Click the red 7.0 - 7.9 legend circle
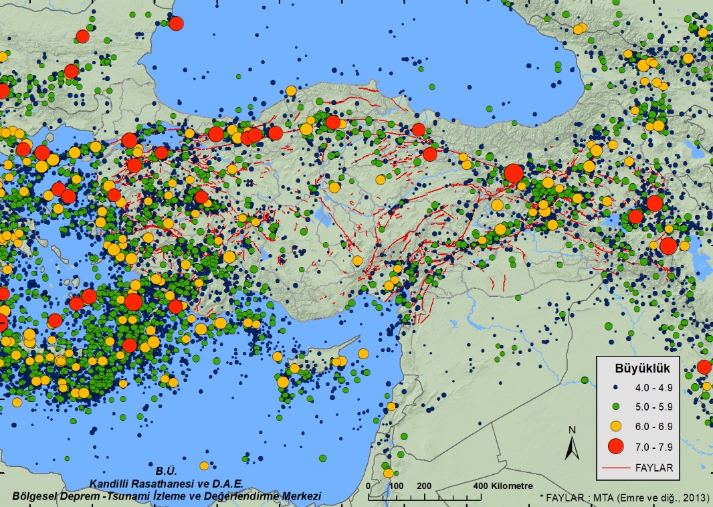Image resolution: width=713 pixels, height=507 pixels. click(x=616, y=446)
